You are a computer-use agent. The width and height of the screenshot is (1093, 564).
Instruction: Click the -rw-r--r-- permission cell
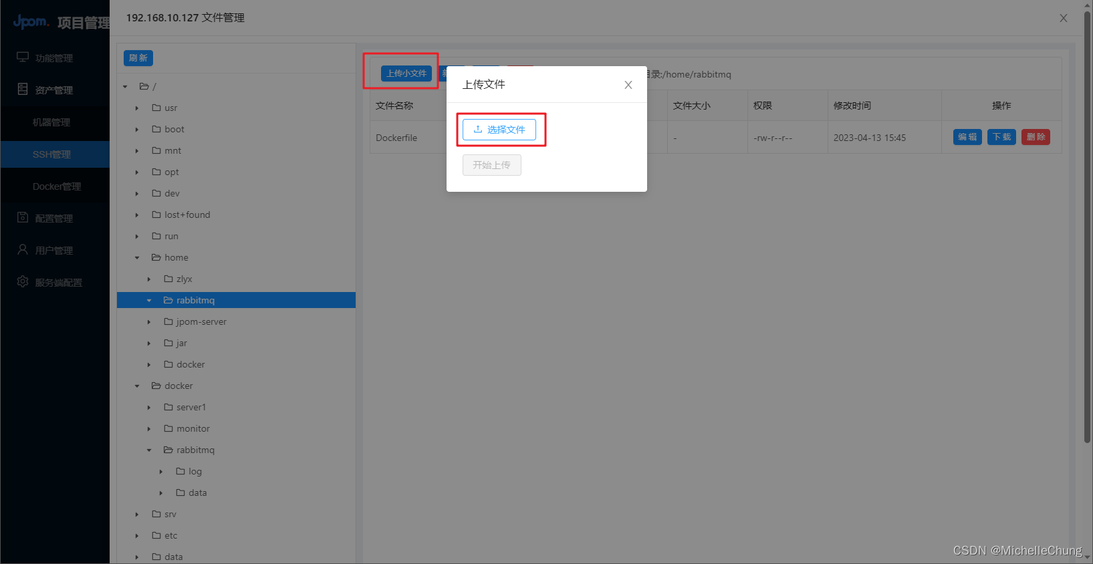(x=773, y=138)
